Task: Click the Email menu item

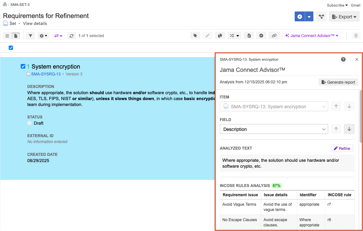Action: [355, 5]
